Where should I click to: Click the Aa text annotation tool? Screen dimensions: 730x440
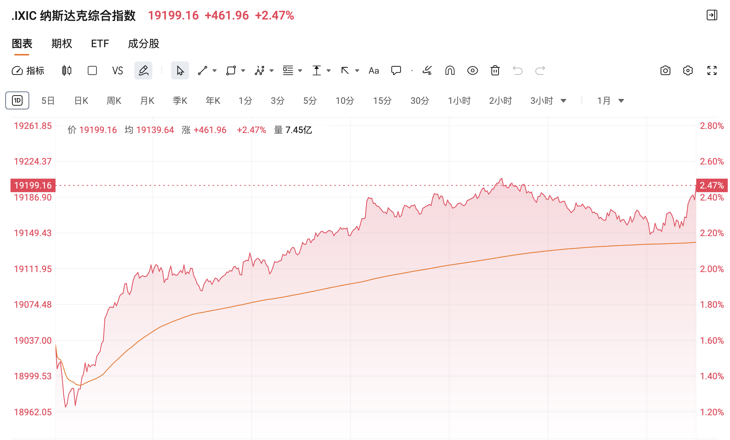tap(374, 70)
